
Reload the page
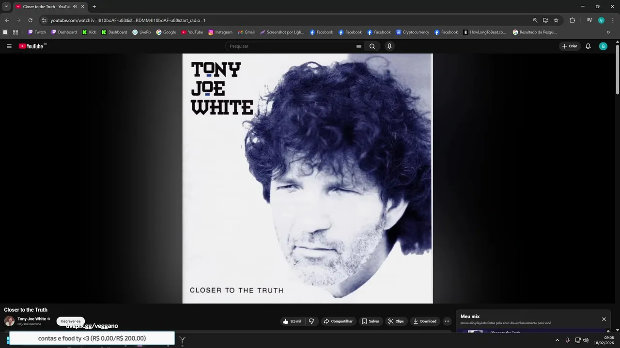coord(30,20)
